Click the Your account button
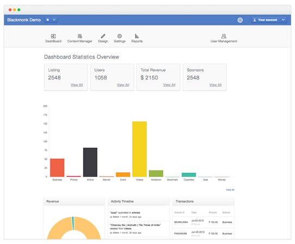Image resolution: width=295 pixels, height=244 pixels. (x=266, y=20)
